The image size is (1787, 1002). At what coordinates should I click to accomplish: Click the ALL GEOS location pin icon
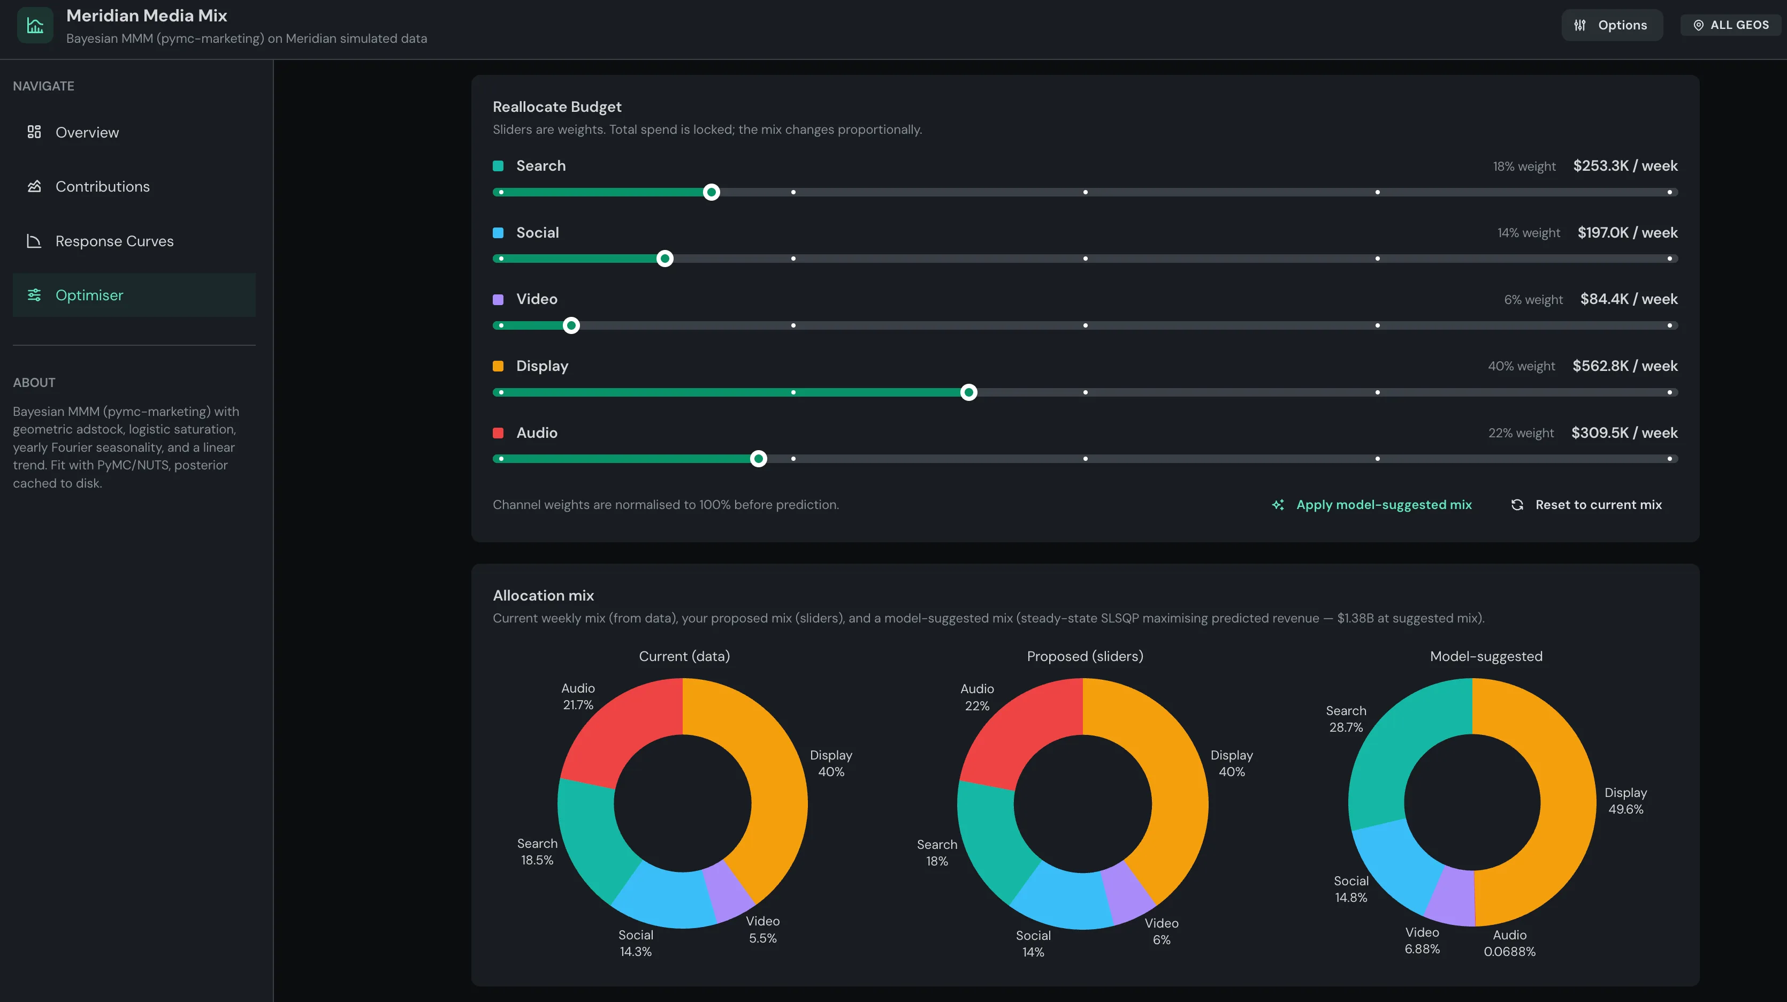[1698, 25]
